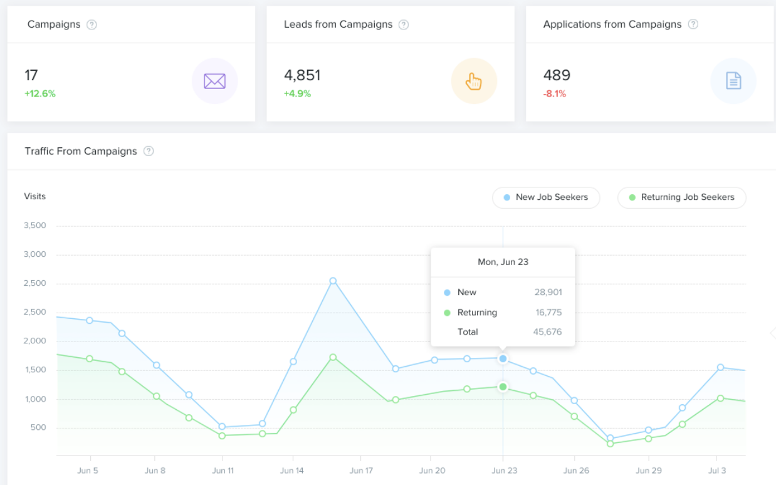Click the blue data point above Jun 5
This screenshot has height=485, width=776.
click(x=90, y=320)
